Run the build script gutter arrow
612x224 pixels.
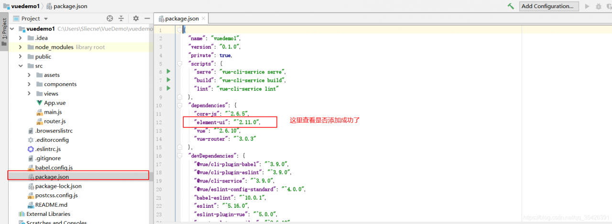pyautogui.click(x=168, y=80)
